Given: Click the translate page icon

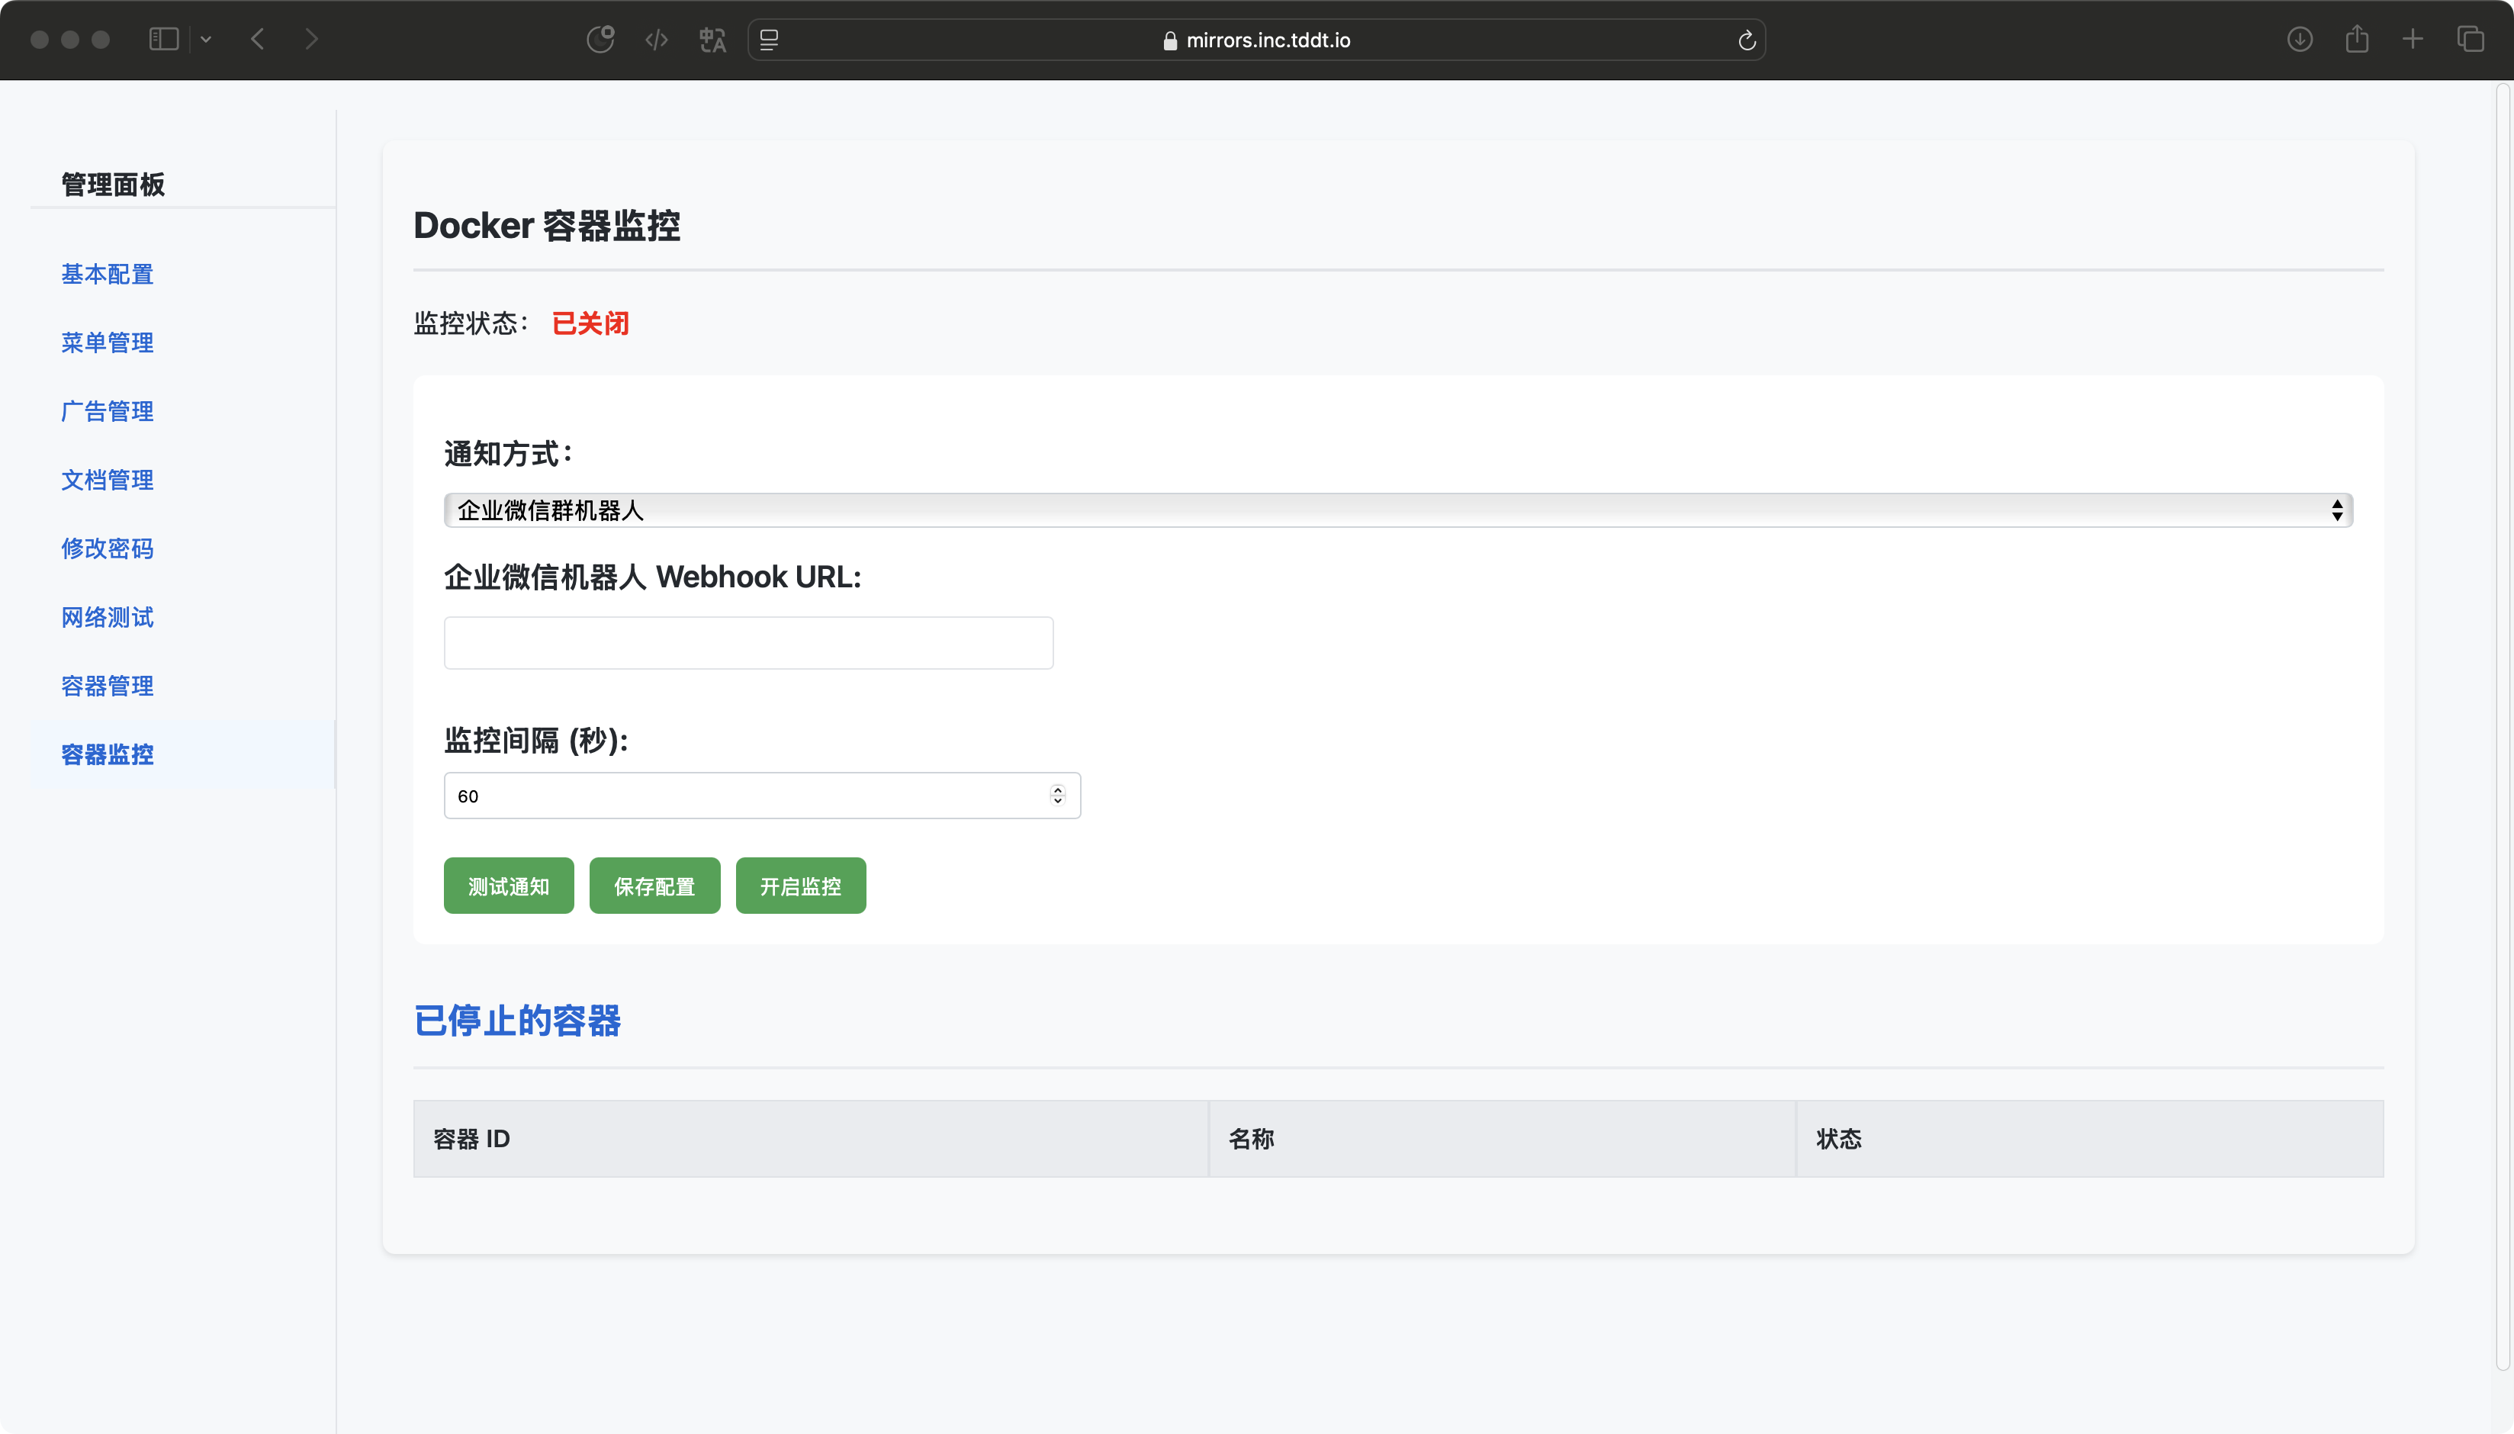Looking at the screenshot, I should [x=712, y=40].
